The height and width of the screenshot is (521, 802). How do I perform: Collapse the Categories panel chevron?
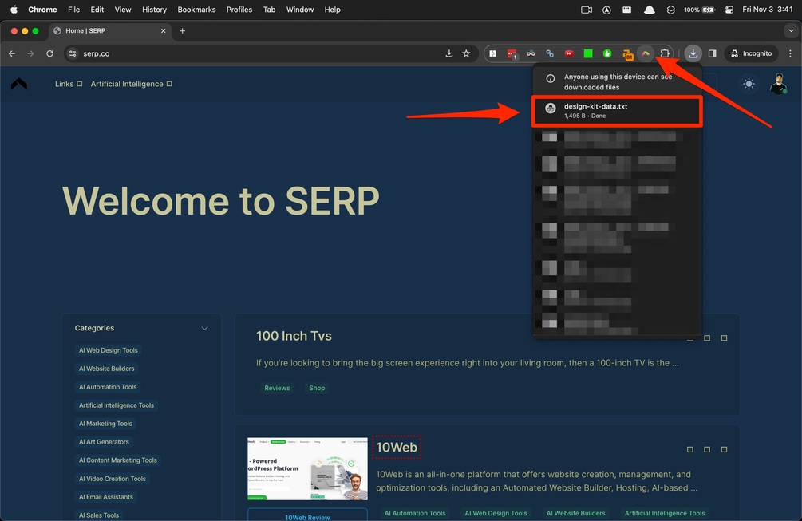pyautogui.click(x=204, y=327)
